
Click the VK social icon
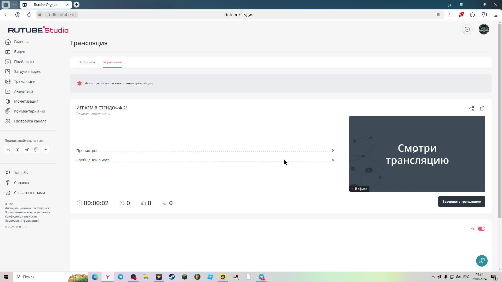[x=8, y=150]
